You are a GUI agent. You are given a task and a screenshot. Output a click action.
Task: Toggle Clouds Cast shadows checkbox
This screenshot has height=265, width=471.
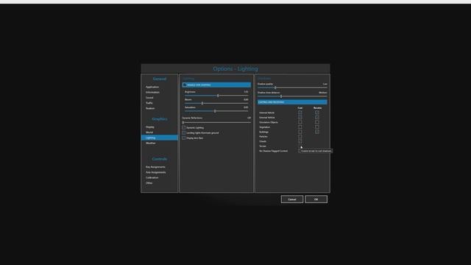pos(300,141)
